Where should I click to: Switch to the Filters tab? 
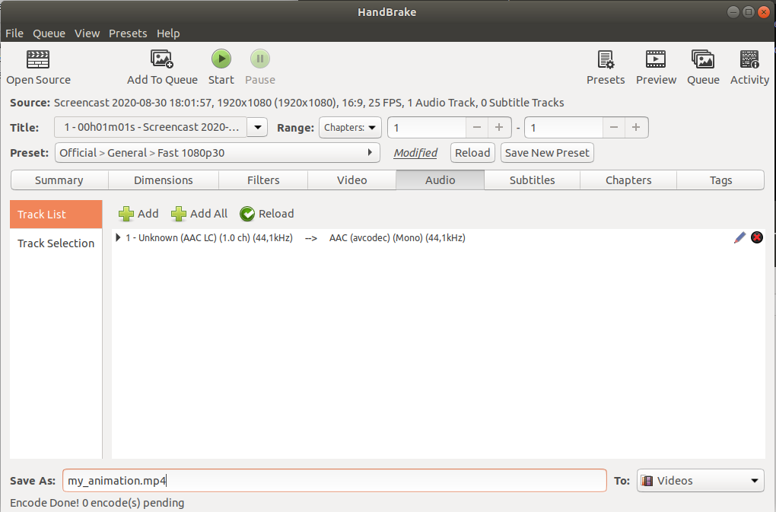[263, 180]
